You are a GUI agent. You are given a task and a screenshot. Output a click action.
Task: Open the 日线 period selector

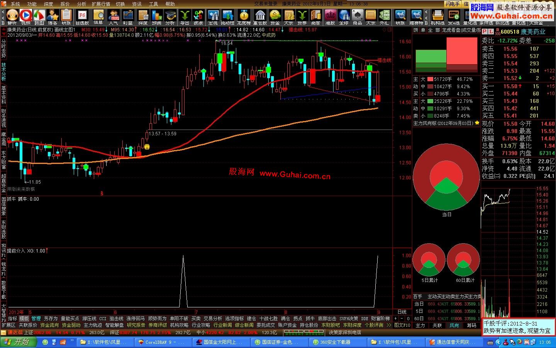(402, 312)
